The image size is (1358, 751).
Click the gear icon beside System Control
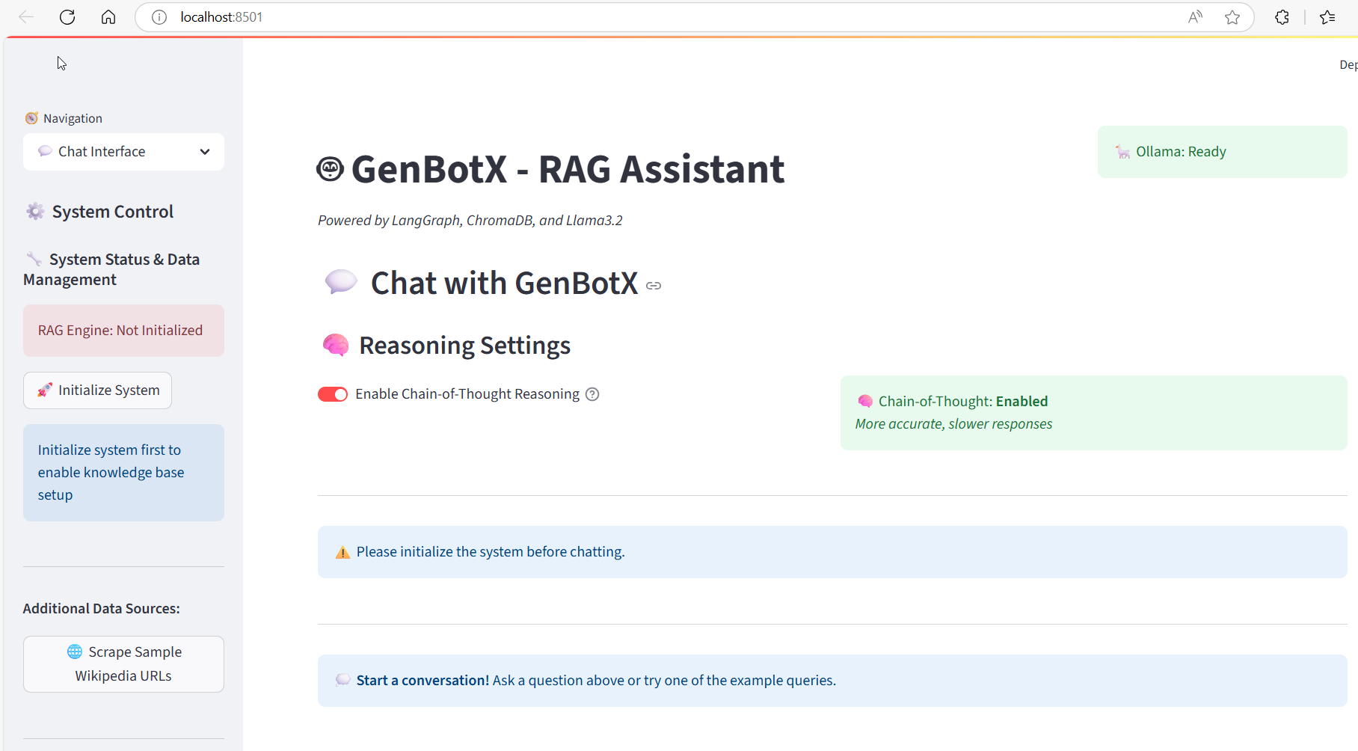click(x=34, y=211)
